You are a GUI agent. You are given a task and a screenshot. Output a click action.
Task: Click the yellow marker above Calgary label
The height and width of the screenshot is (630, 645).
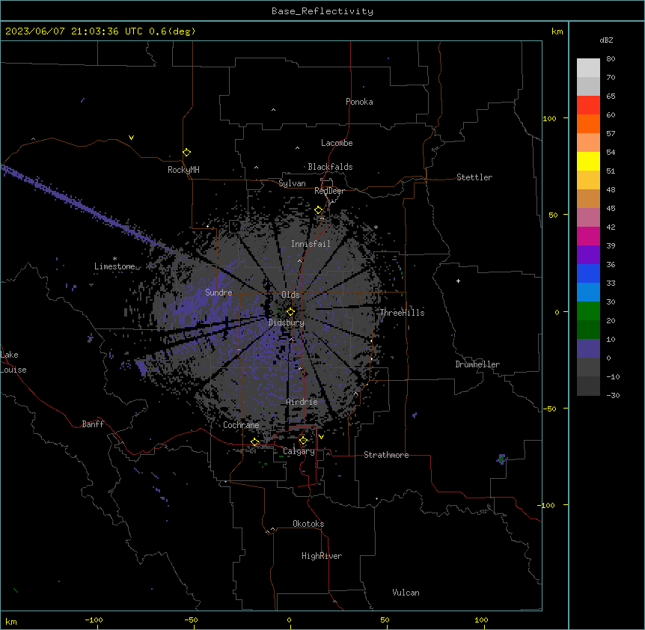point(303,441)
